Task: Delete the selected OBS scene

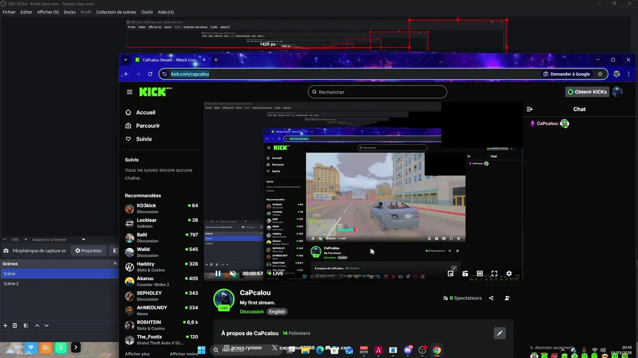Action: (x=15, y=326)
